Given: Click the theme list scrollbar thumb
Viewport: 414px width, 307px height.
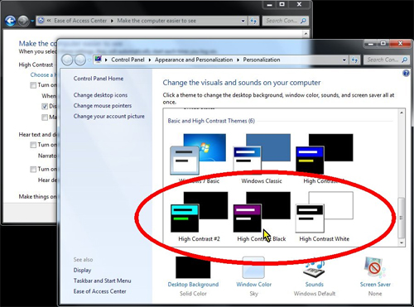Looking at the screenshot, I should click(402, 218).
